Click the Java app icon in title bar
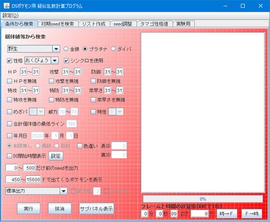Screen dimensions: 270x222 click(7, 6)
